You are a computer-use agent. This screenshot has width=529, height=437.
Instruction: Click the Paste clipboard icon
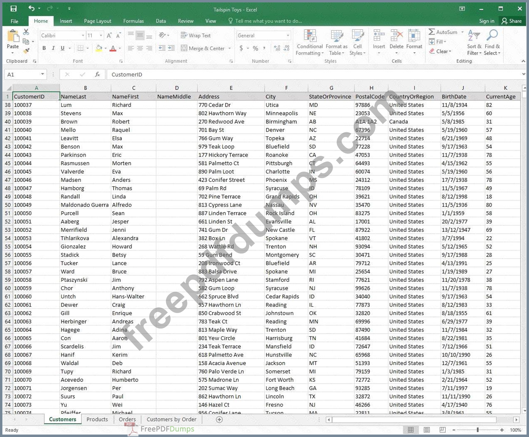13,36
